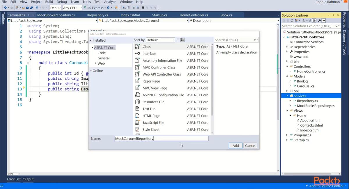
Task: Open the Toolbox side panel tab
Action: pos(3,18)
